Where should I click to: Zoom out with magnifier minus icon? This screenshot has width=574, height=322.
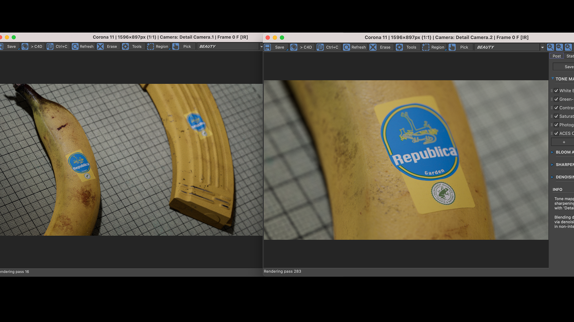[559, 47]
